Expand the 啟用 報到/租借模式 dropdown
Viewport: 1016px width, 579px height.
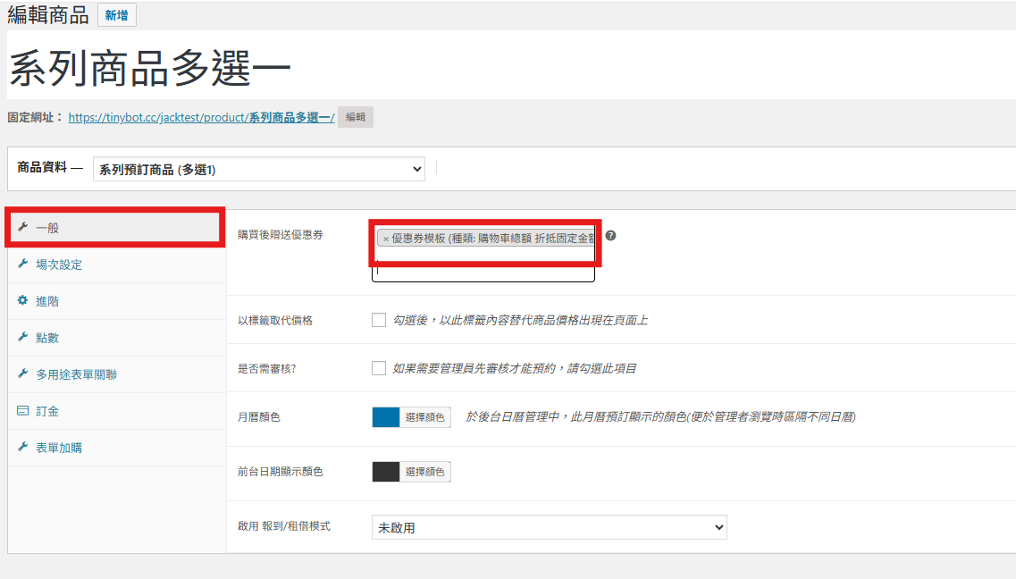[x=549, y=527]
